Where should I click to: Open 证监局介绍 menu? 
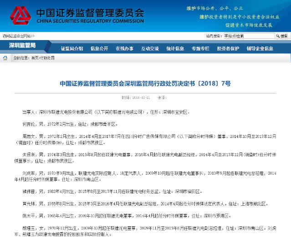(72, 49)
